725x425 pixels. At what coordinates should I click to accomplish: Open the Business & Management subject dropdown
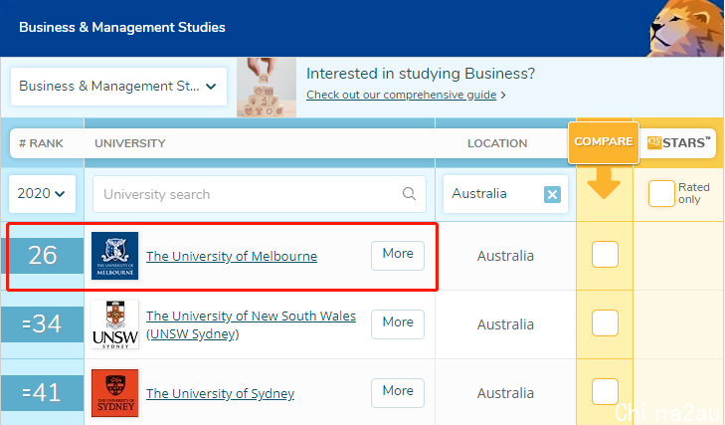(118, 87)
